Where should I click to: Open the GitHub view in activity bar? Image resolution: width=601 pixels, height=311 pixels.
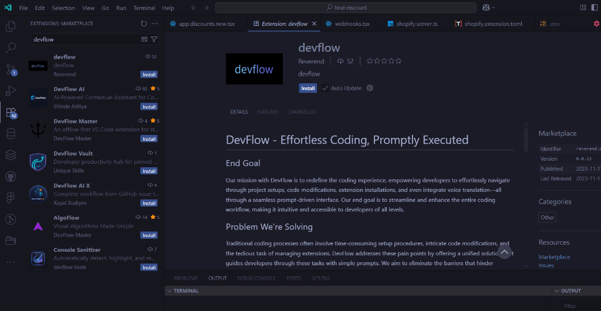pos(11,176)
